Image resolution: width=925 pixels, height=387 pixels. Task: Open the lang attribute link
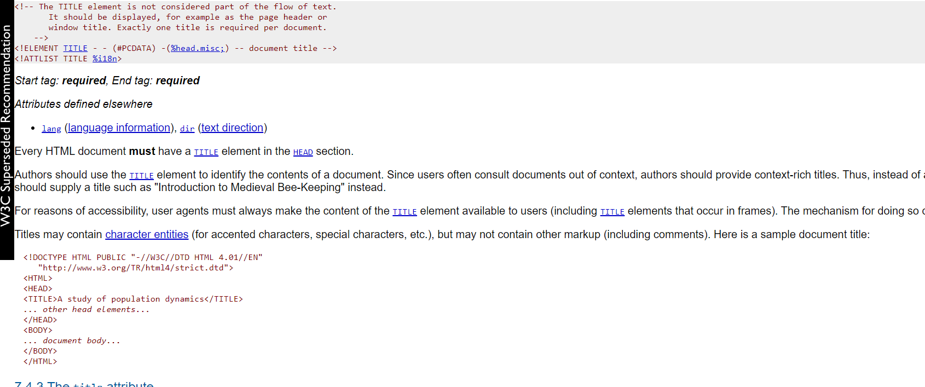(x=51, y=129)
